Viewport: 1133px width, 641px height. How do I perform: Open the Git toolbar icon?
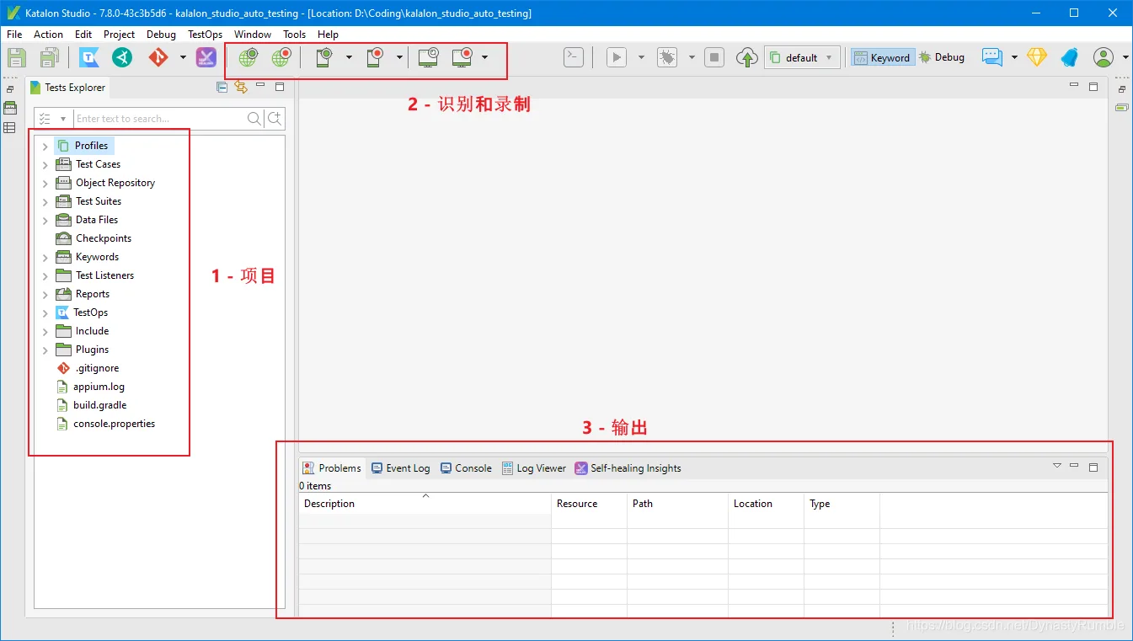[158, 57]
